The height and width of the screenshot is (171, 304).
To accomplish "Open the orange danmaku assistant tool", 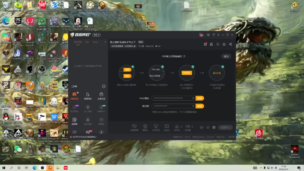I will pos(74,96).
